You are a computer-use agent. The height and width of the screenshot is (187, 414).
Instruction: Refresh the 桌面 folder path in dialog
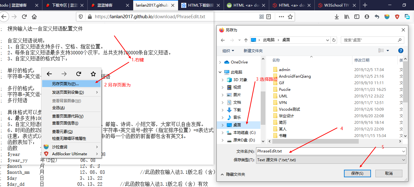pos(334,40)
